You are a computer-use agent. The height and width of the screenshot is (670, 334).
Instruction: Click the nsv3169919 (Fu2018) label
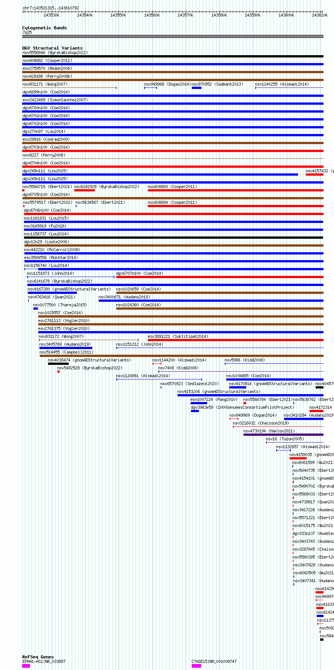[x=45, y=226]
